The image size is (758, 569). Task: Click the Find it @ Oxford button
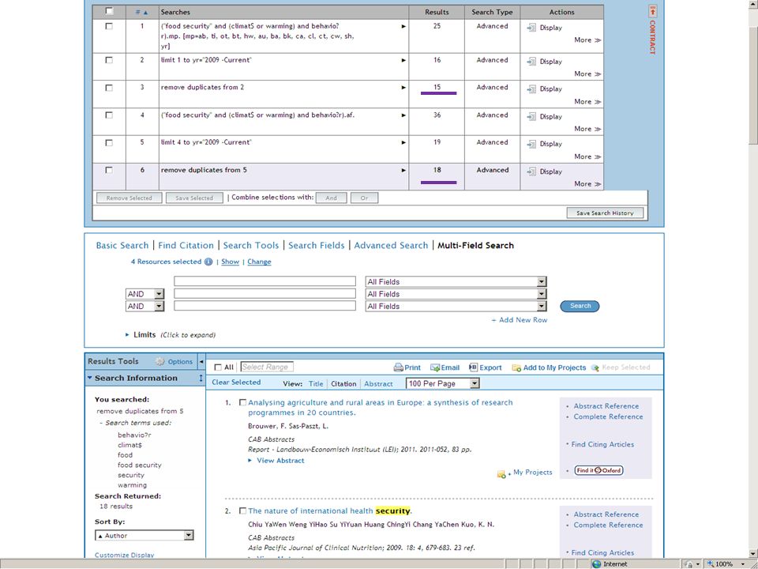(599, 470)
